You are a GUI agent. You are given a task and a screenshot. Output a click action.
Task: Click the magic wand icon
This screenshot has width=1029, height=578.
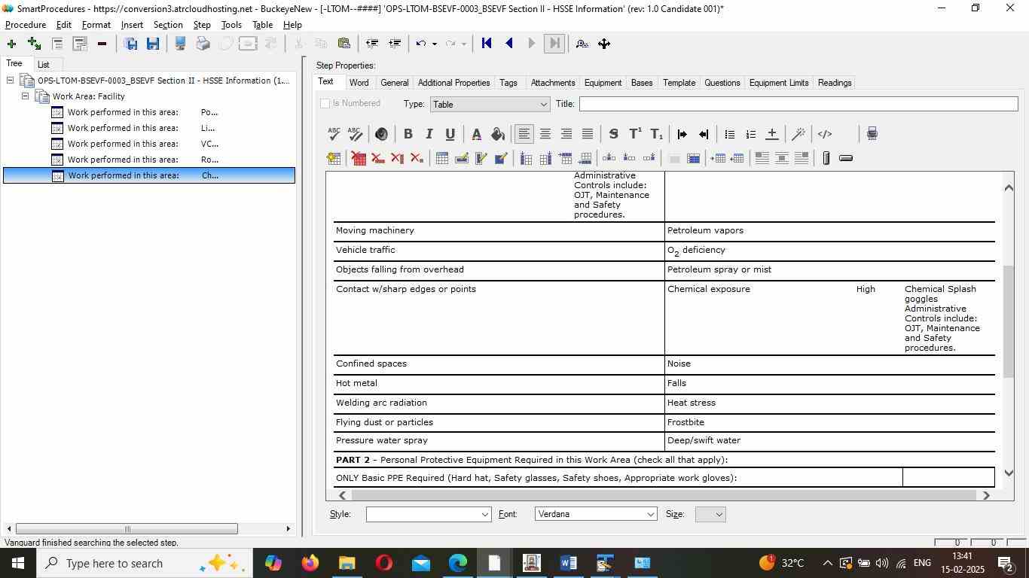pos(798,134)
